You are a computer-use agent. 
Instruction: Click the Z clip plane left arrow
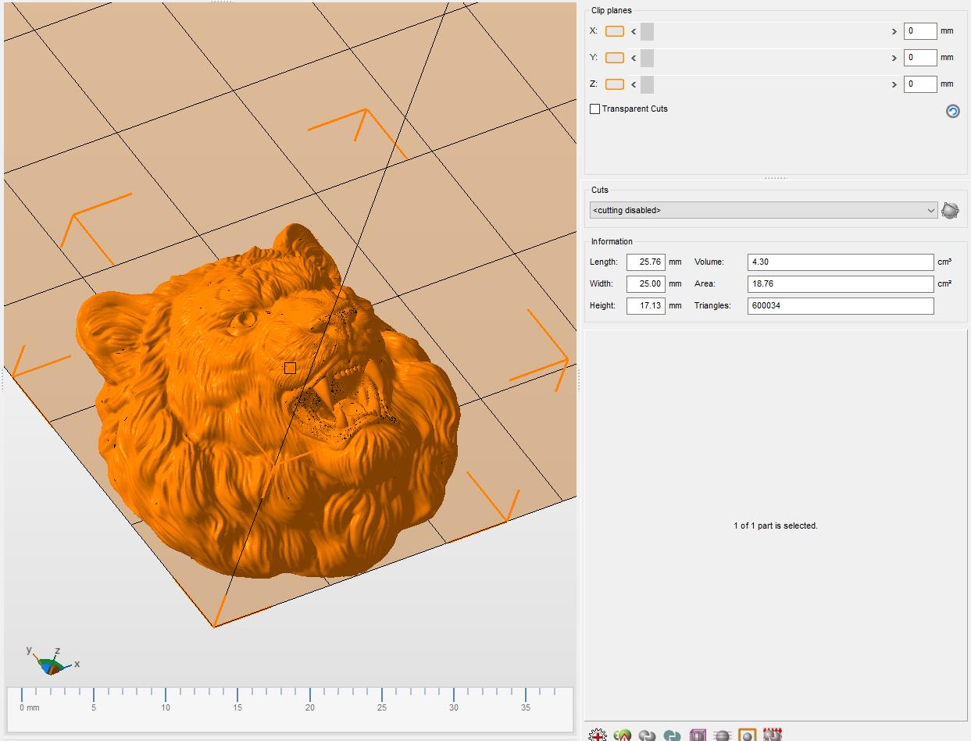click(x=634, y=84)
